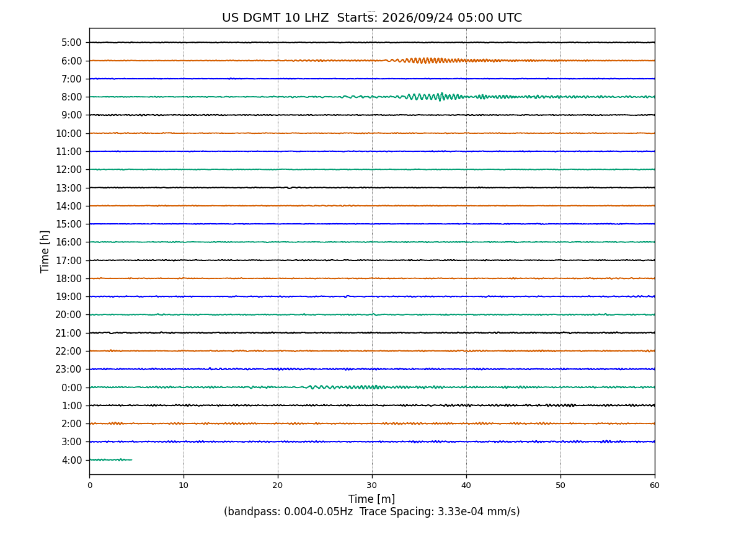Click the wave packet on the 0:00 trace
Image resolution: width=744 pixels, height=558 pixels.
click(x=347, y=387)
